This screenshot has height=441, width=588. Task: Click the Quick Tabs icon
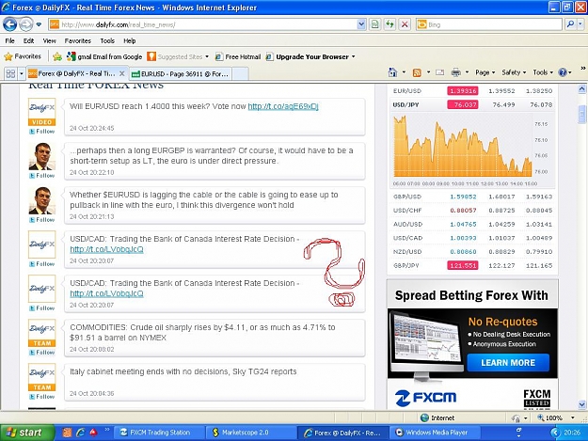click(x=10, y=73)
